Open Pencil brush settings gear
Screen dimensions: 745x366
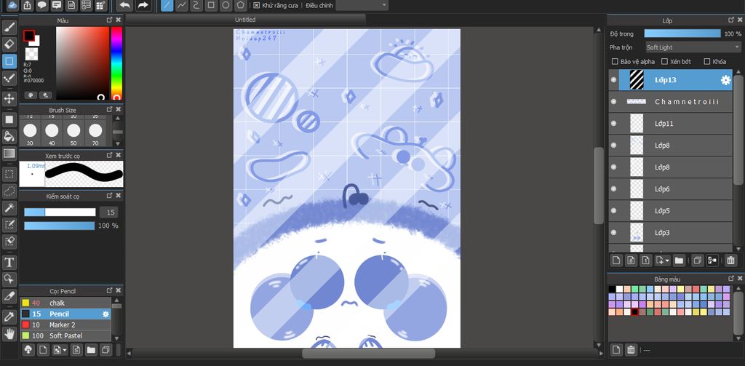click(x=105, y=314)
